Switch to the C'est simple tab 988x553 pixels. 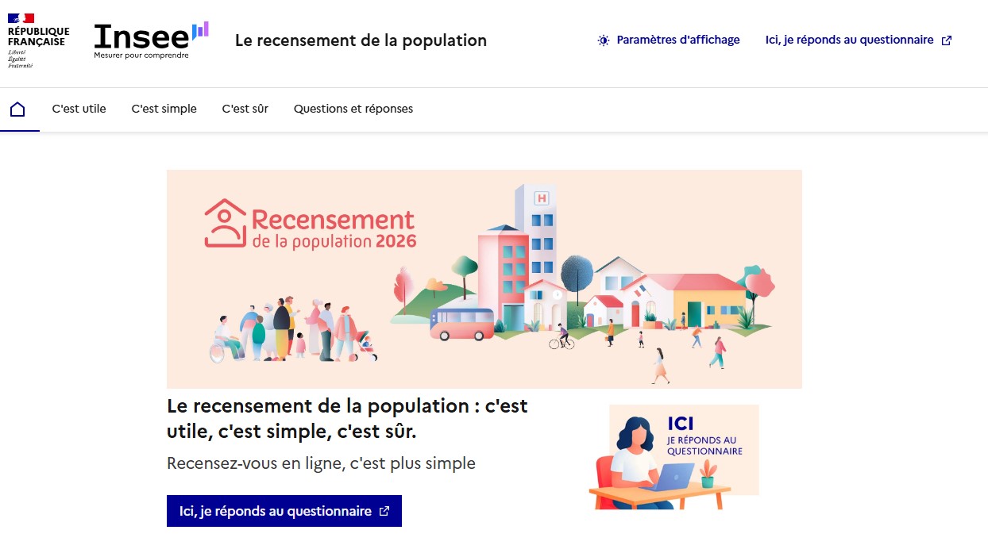point(164,109)
